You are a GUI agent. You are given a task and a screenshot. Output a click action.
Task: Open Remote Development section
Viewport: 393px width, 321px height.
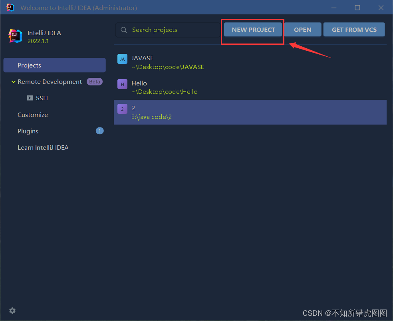[x=50, y=82]
